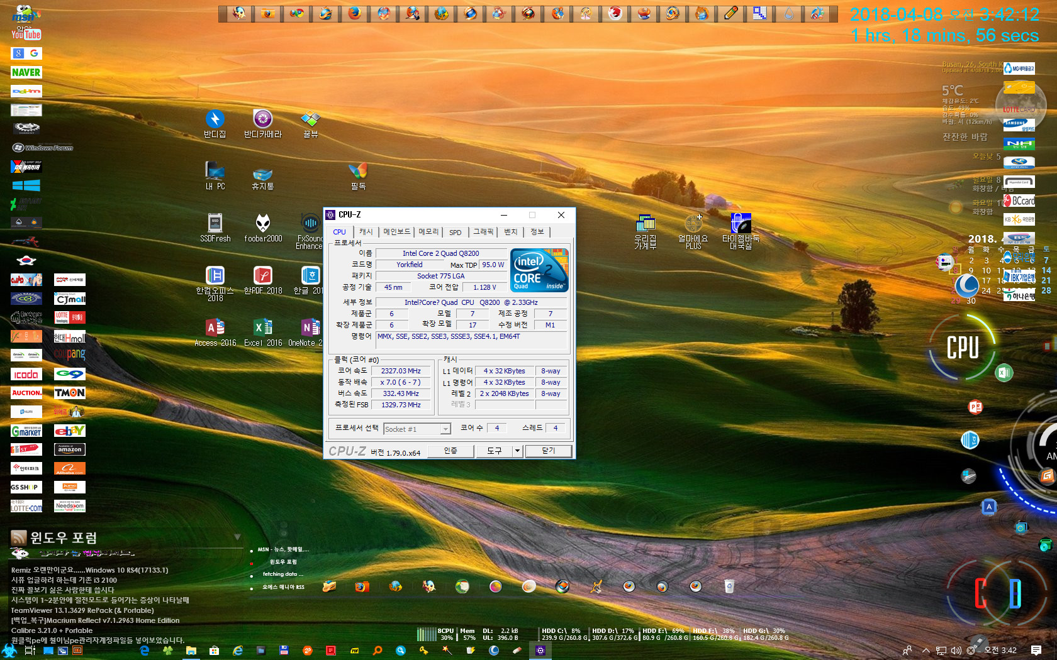Open the 얼마에요 PLUS desktop icon
The width and height of the screenshot is (1057, 660).
pos(693,232)
